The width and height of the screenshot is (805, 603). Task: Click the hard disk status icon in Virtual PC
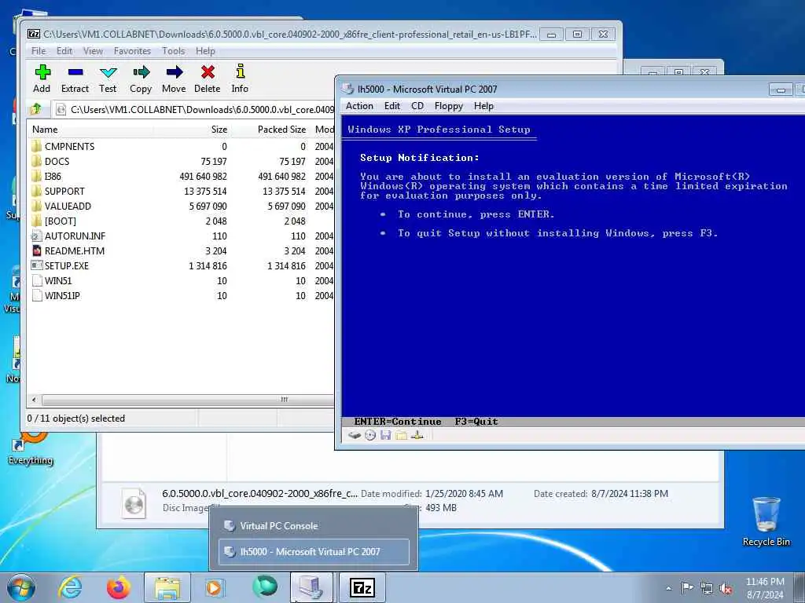click(355, 435)
